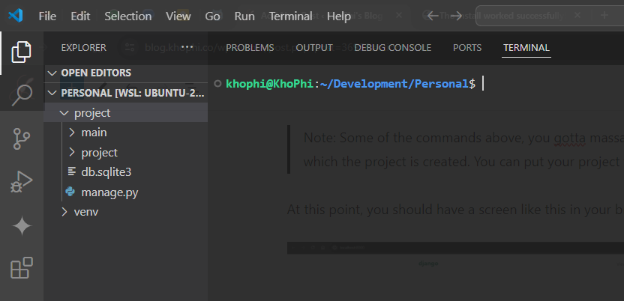This screenshot has width=624, height=301.
Task: Expand the main folder
Action: [94, 133]
